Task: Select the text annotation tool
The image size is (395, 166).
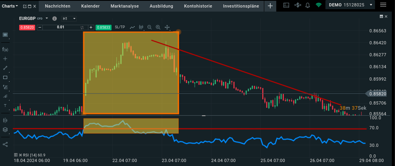Action: click(x=5, y=105)
